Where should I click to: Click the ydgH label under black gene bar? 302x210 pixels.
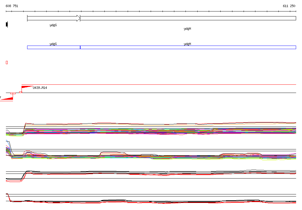tap(187, 29)
